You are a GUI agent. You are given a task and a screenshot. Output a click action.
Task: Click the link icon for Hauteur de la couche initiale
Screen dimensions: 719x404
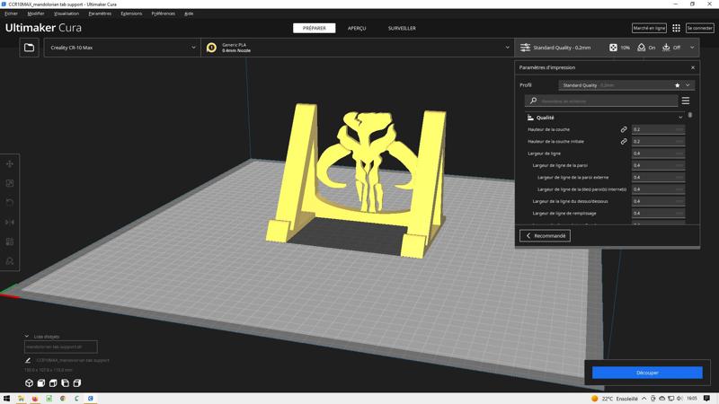pyautogui.click(x=624, y=142)
